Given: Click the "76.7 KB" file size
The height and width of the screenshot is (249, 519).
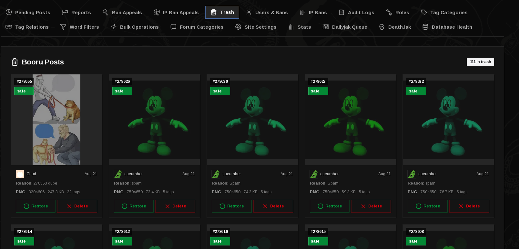Looking at the screenshot, I should coord(446,192).
